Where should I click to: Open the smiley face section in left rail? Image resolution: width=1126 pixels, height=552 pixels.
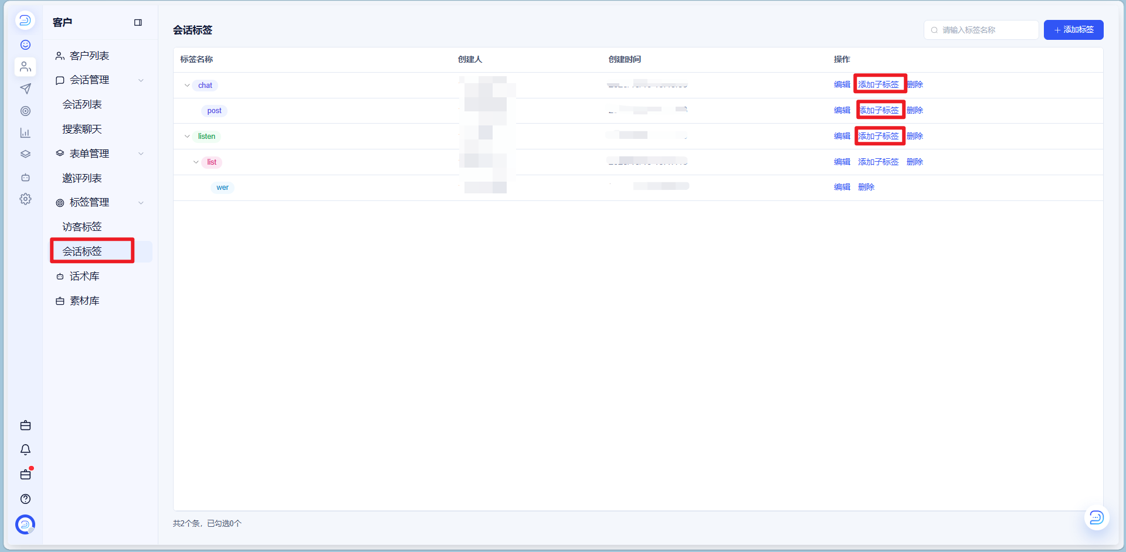click(25, 45)
